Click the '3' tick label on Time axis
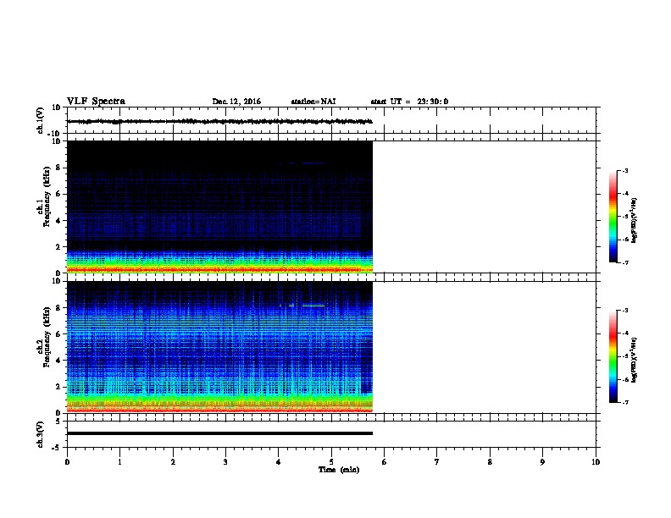This screenshot has width=671, height=518. tap(225, 462)
